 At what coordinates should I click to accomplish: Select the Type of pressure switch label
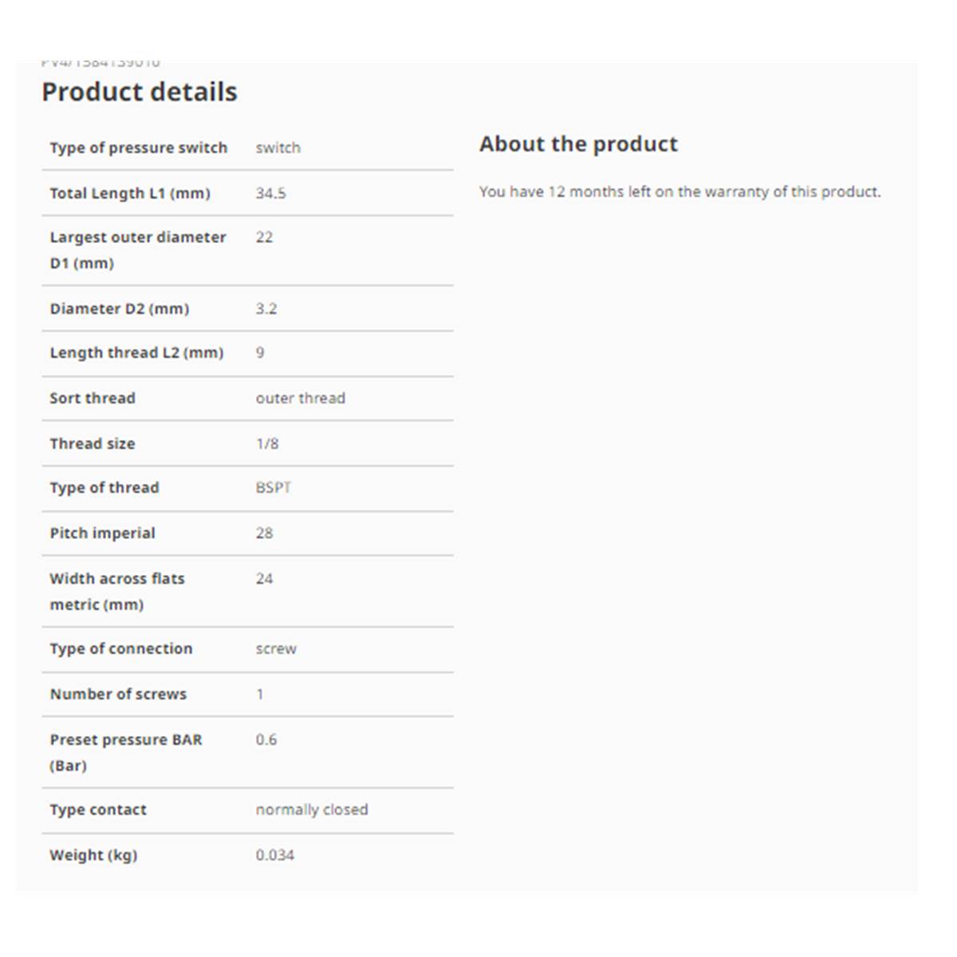pyautogui.click(x=138, y=148)
